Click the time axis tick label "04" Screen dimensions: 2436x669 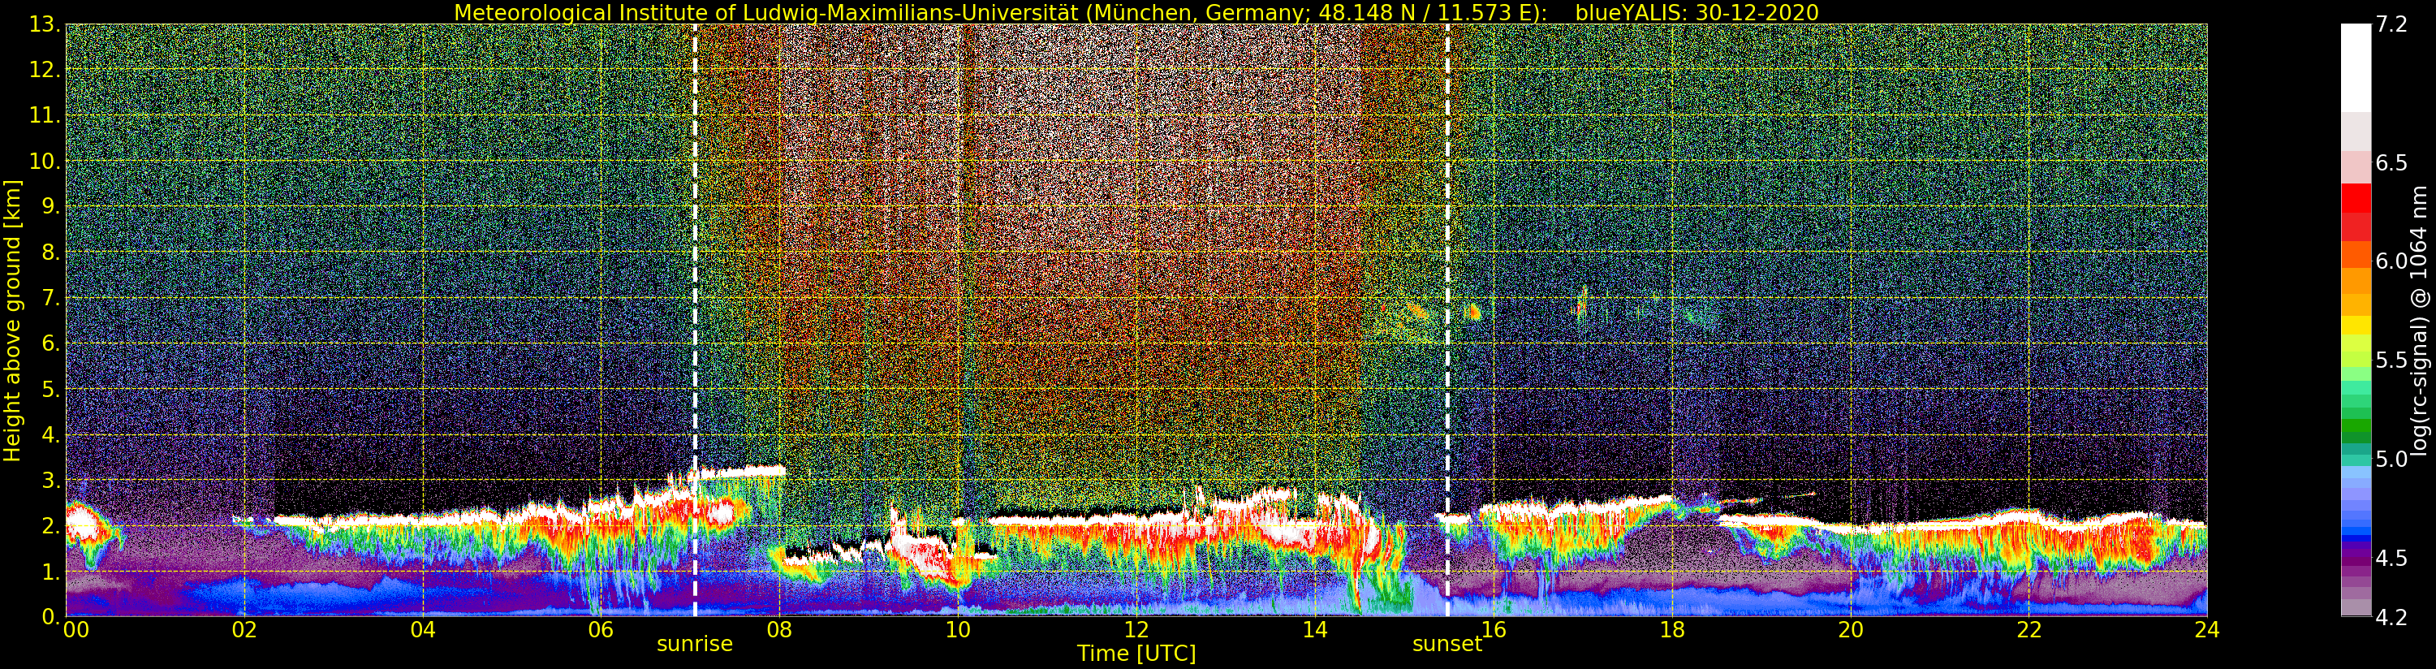(423, 630)
